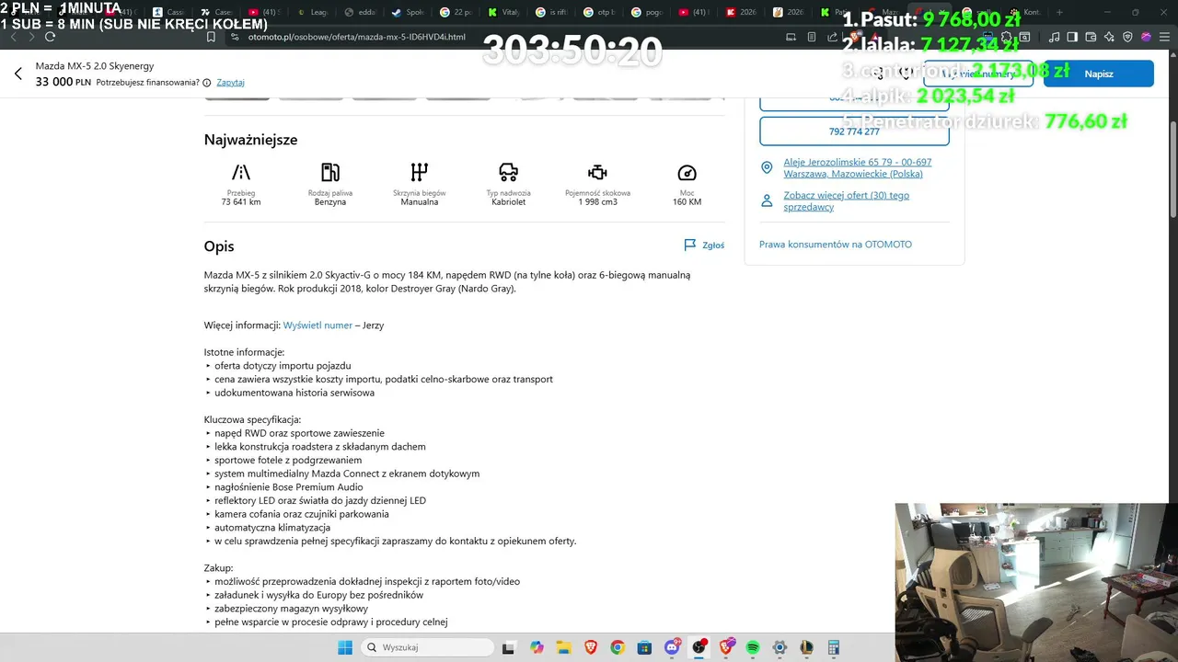
Task: Open the seller address Aleje Jerozolimskie link
Action: click(857, 167)
